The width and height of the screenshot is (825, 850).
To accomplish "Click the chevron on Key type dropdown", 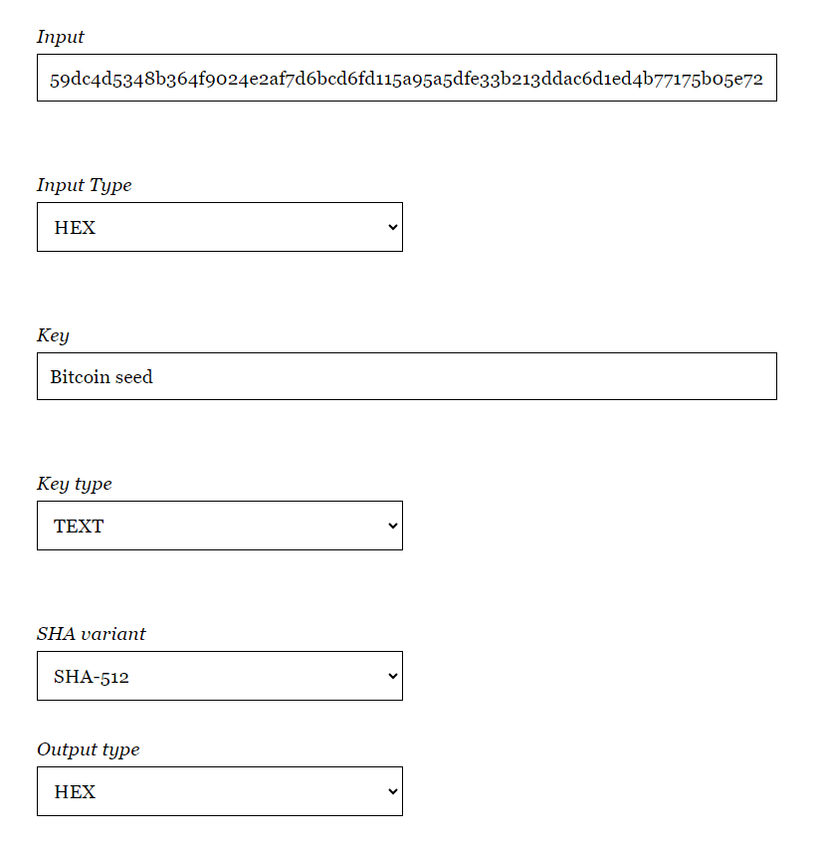I will click(393, 526).
